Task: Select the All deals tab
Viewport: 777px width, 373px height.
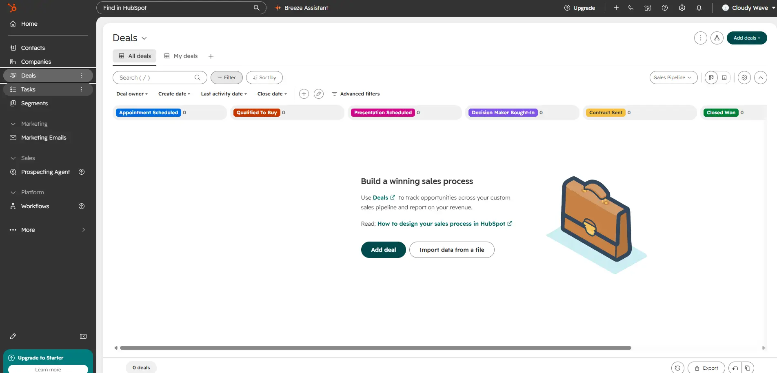Action: click(134, 56)
